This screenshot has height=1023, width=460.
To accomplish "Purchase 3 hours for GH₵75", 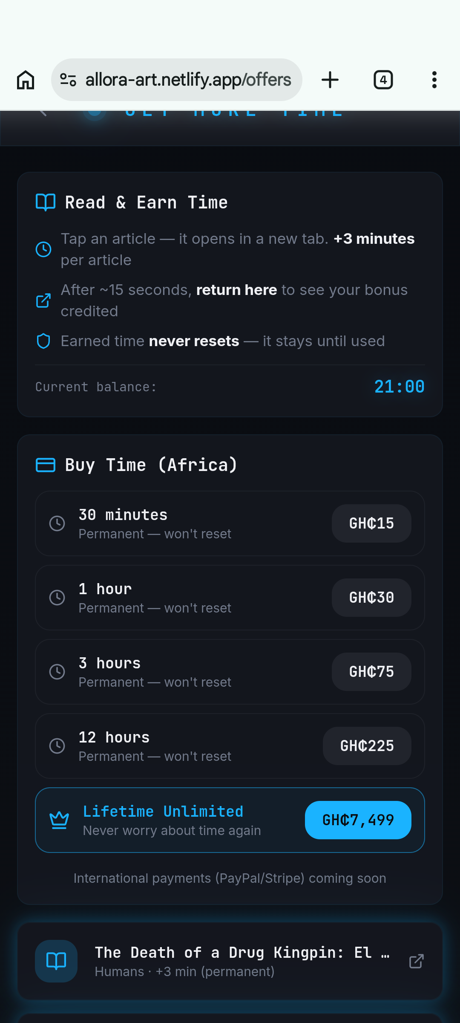I will 371,672.
